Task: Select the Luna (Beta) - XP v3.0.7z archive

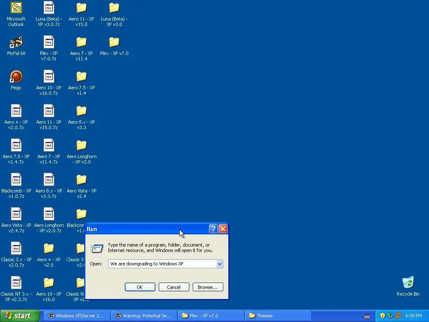Action: pos(49,14)
